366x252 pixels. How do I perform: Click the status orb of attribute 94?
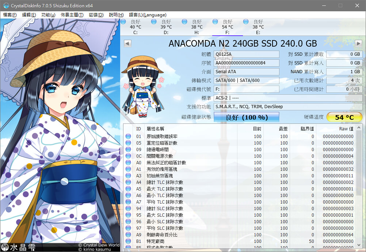(128, 209)
